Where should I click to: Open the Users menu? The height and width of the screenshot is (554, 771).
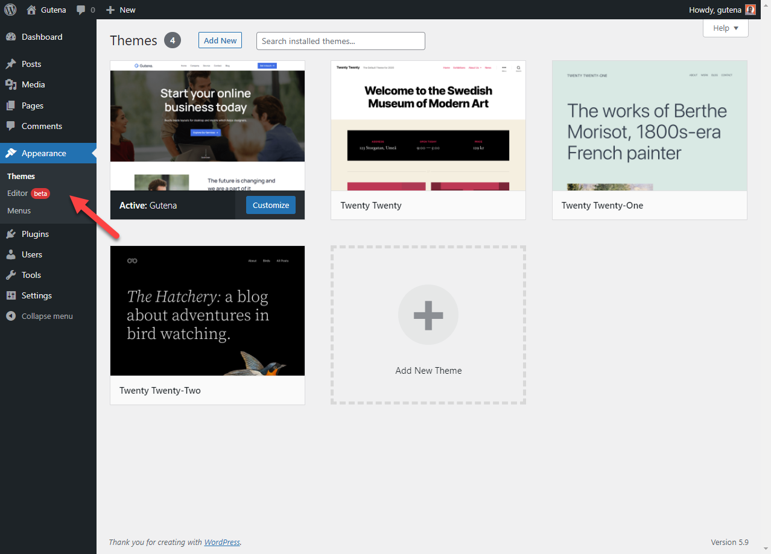point(48,254)
